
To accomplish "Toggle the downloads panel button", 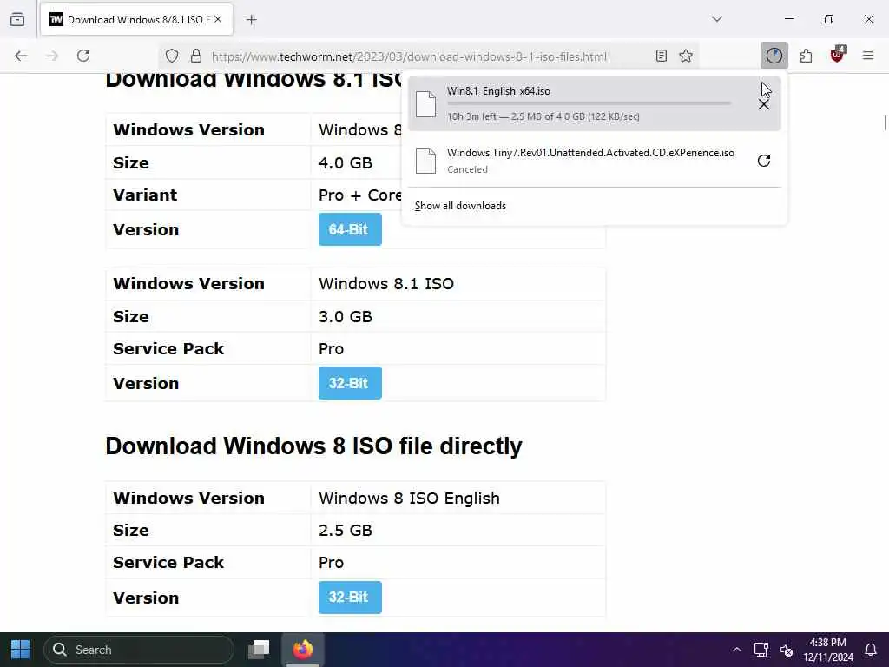I will (x=774, y=56).
